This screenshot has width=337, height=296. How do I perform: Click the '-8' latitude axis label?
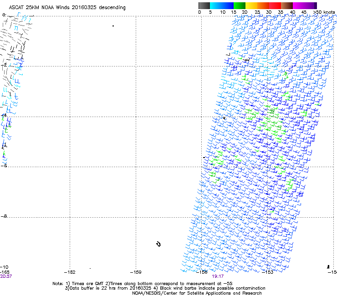click(x=4, y=216)
